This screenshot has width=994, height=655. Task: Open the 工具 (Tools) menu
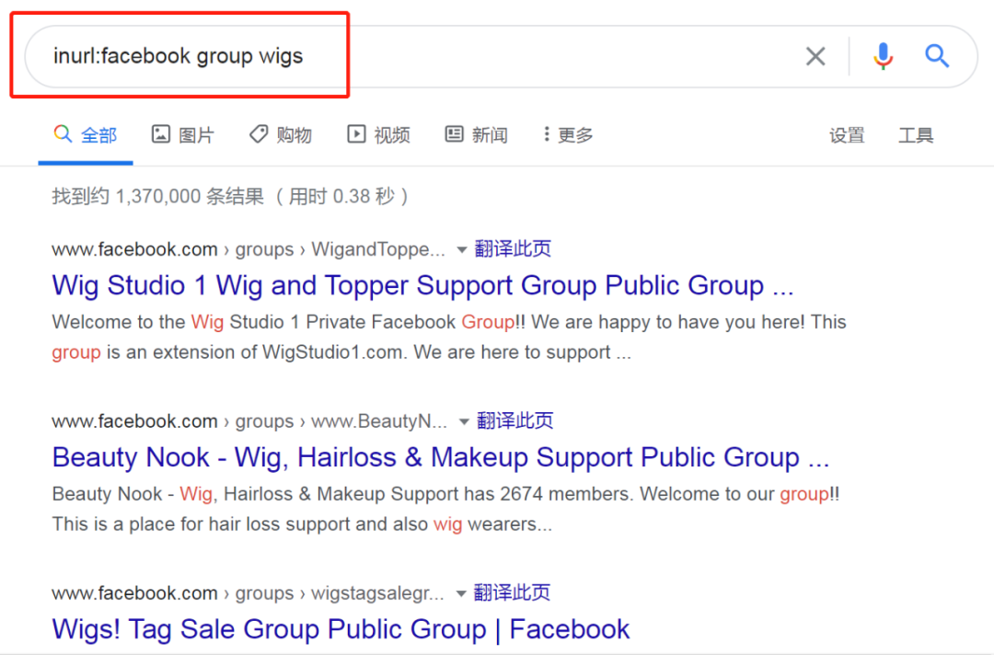[x=916, y=134]
